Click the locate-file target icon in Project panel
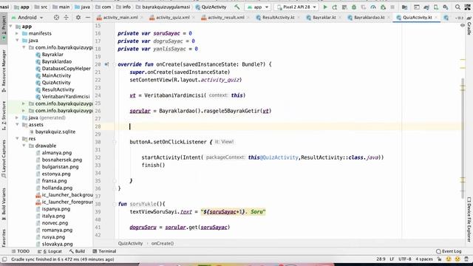 click(x=56, y=18)
